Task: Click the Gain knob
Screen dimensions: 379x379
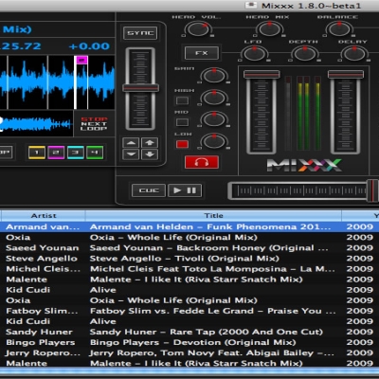Action: pyautogui.click(x=214, y=76)
